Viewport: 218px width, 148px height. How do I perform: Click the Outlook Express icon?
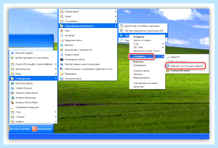coord(12,88)
